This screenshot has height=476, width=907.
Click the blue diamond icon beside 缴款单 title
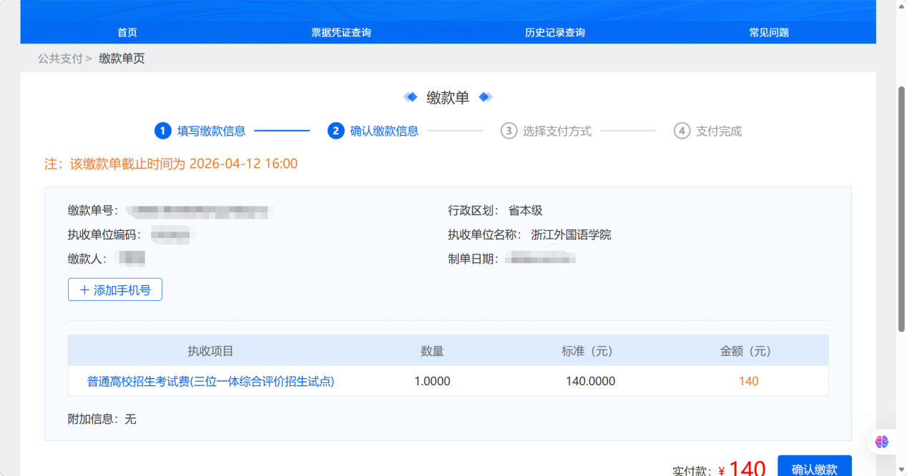pos(411,96)
